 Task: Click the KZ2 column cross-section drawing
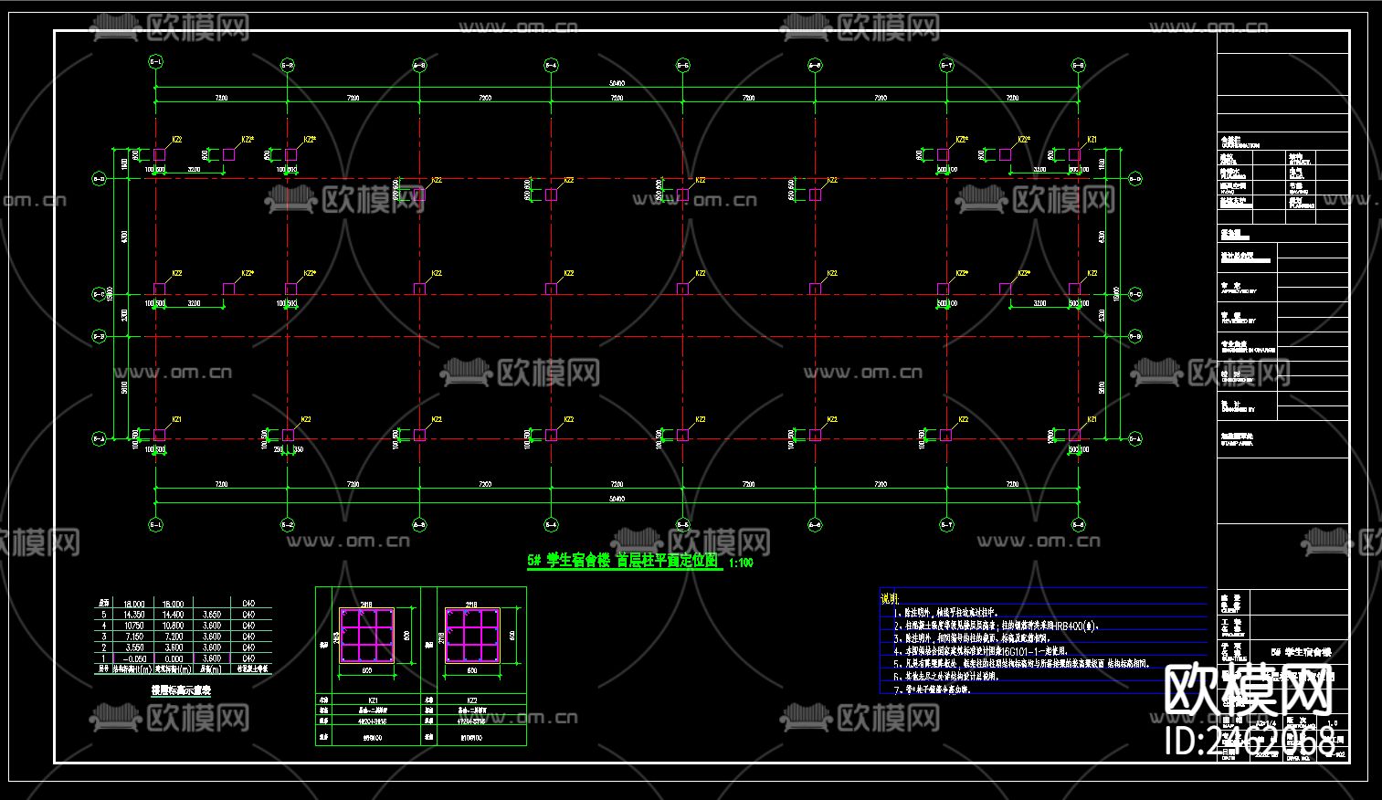click(x=472, y=635)
